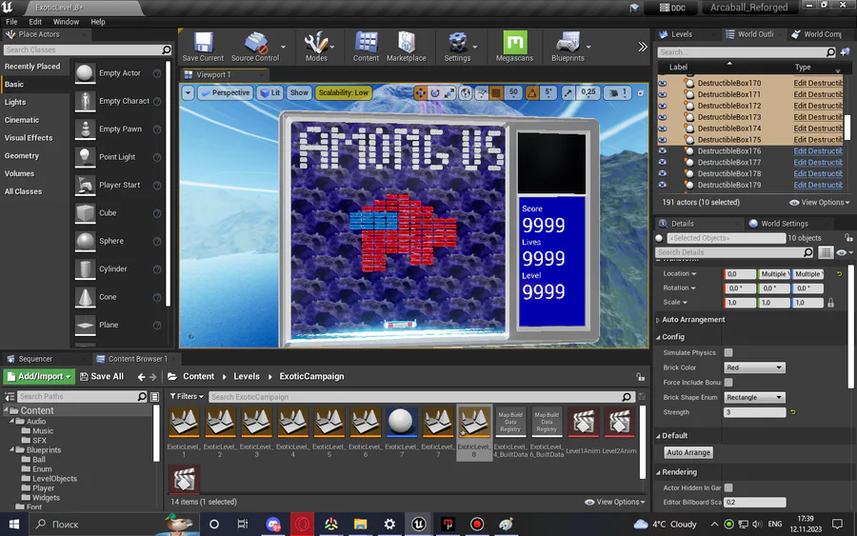This screenshot has height=536, width=857.
Task: Open Windows Start menu button
Action: 13,525
